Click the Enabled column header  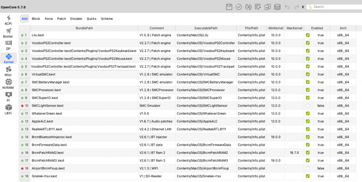[317, 28]
